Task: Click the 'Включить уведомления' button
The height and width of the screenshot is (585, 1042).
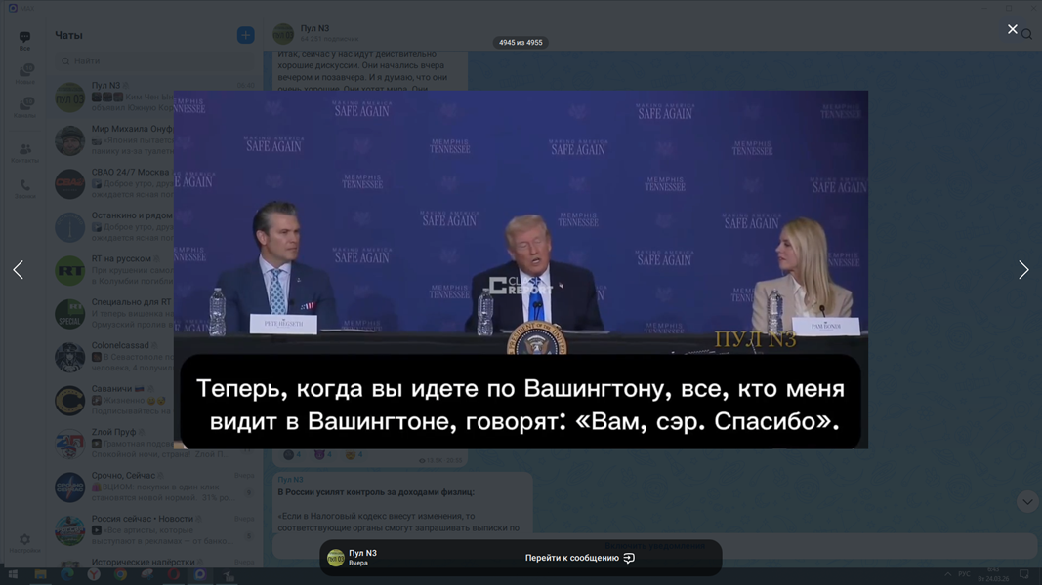Action: [654, 546]
